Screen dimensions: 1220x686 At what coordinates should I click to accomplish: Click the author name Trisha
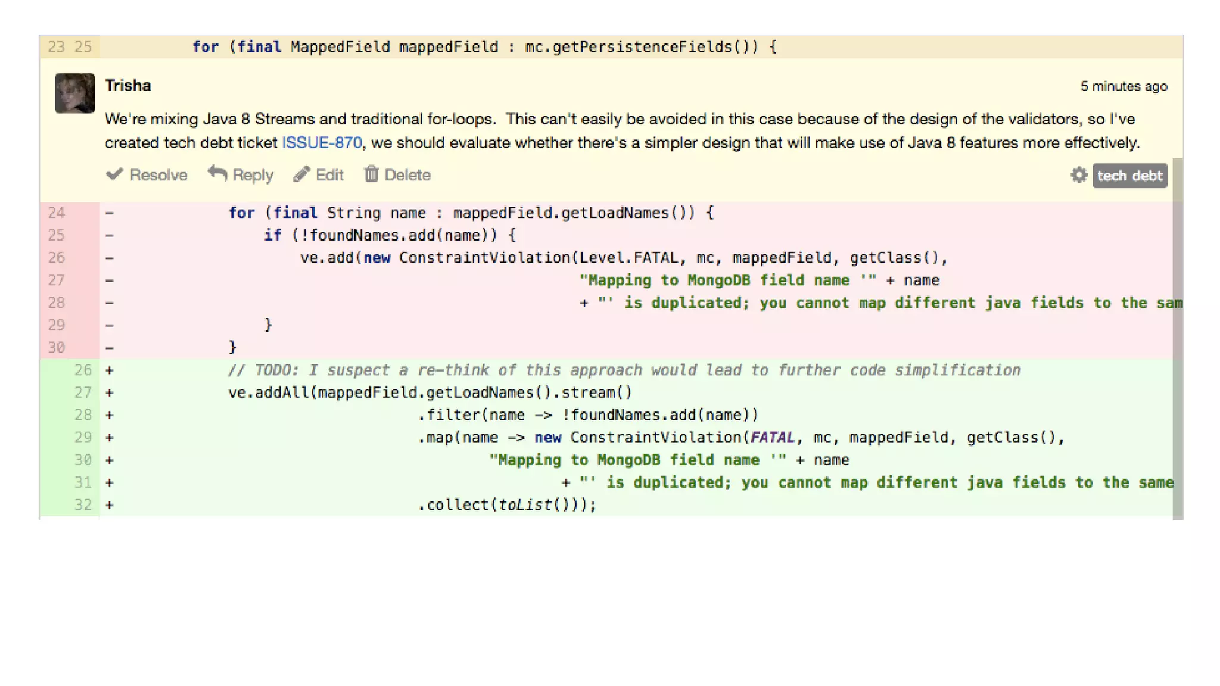click(x=128, y=86)
